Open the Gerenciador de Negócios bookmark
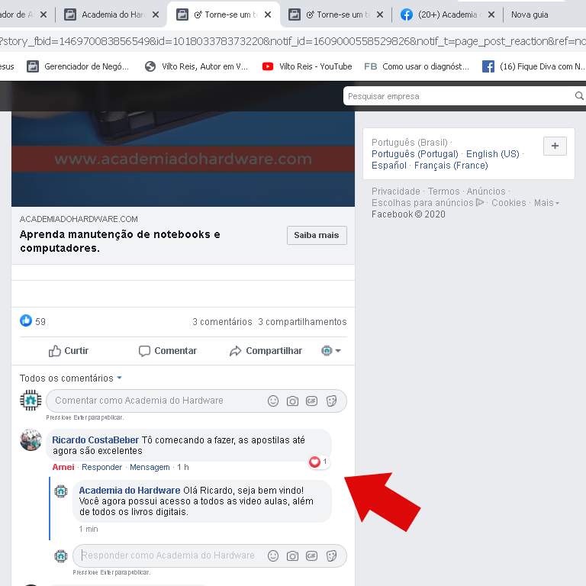This screenshot has width=586, height=586. (x=78, y=66)
